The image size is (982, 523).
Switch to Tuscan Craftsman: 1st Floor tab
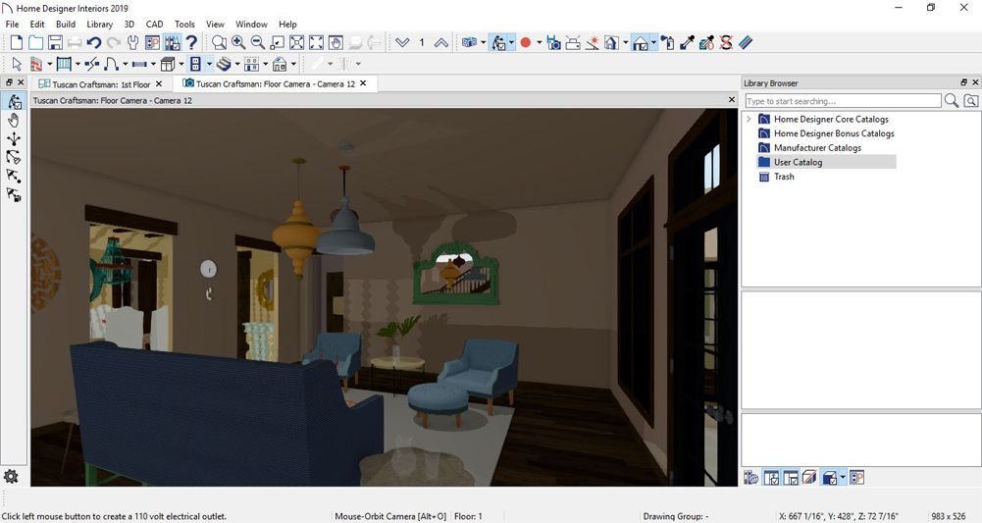pos(101,84)
